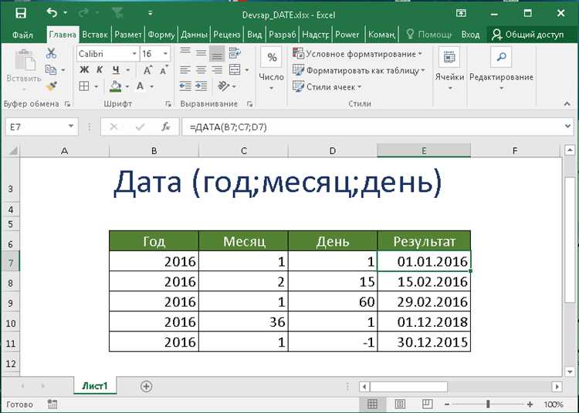Open the Число percent format group
579x413 pixels.
pos(272,68)
